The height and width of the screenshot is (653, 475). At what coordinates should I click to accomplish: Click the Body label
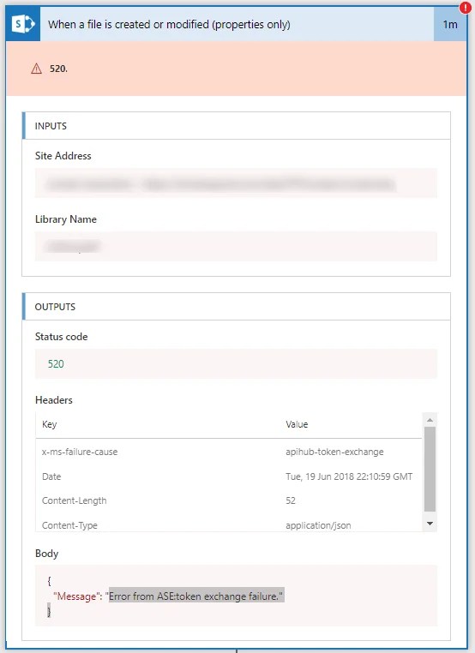(x=46, y=554)
